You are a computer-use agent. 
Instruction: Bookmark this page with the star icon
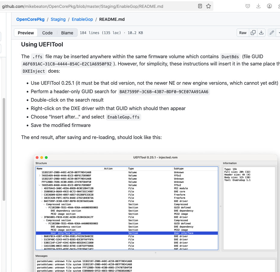pyautogui.click(x=208, y=6)
